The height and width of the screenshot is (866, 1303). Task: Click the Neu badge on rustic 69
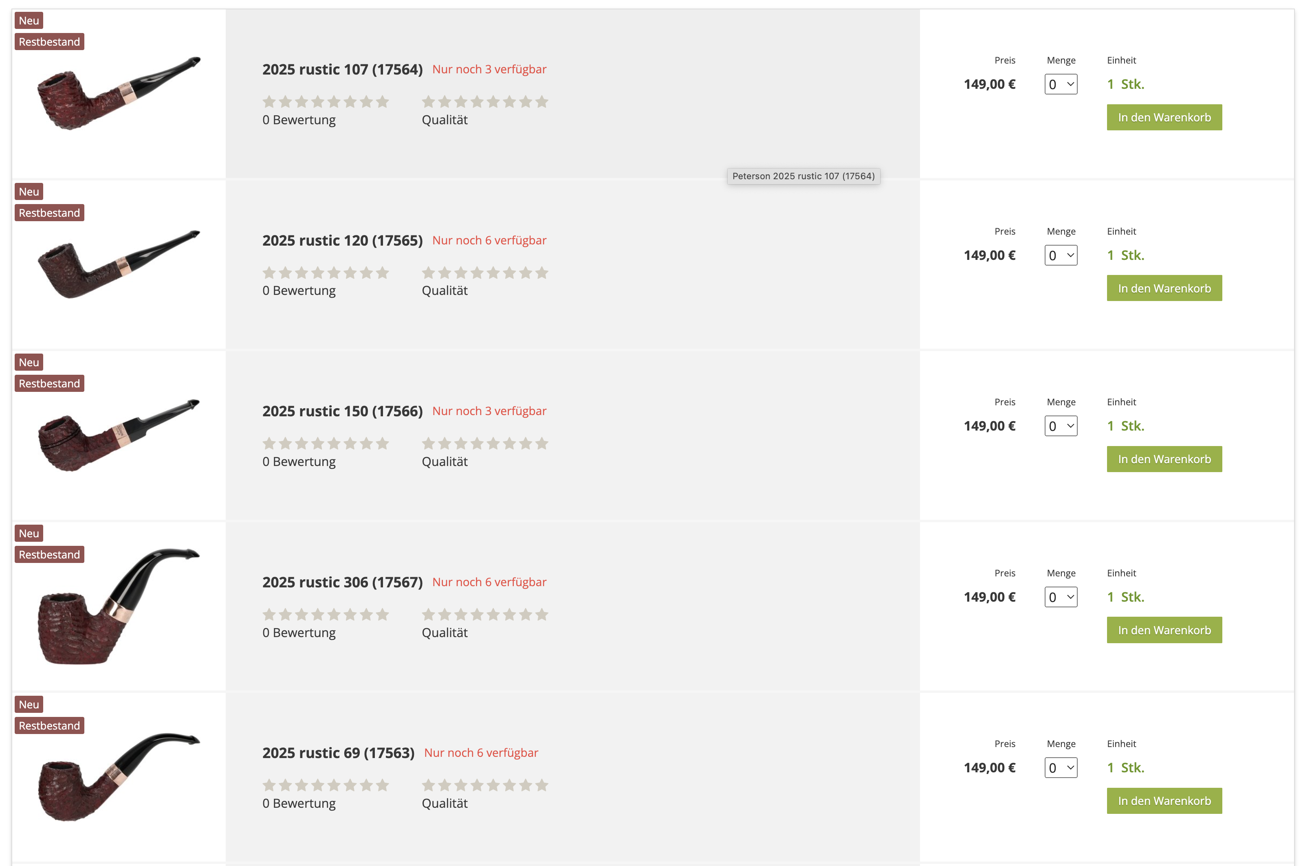(x=29, y=705)
